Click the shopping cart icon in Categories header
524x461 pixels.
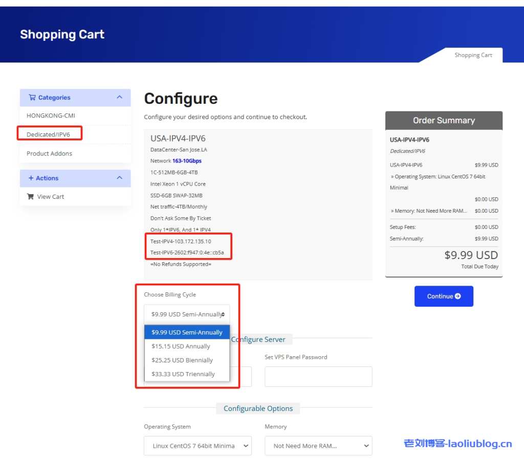pos(34,98)
